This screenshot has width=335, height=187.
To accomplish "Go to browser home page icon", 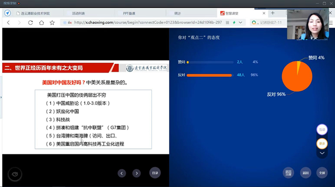I will [x=41, y=23].
